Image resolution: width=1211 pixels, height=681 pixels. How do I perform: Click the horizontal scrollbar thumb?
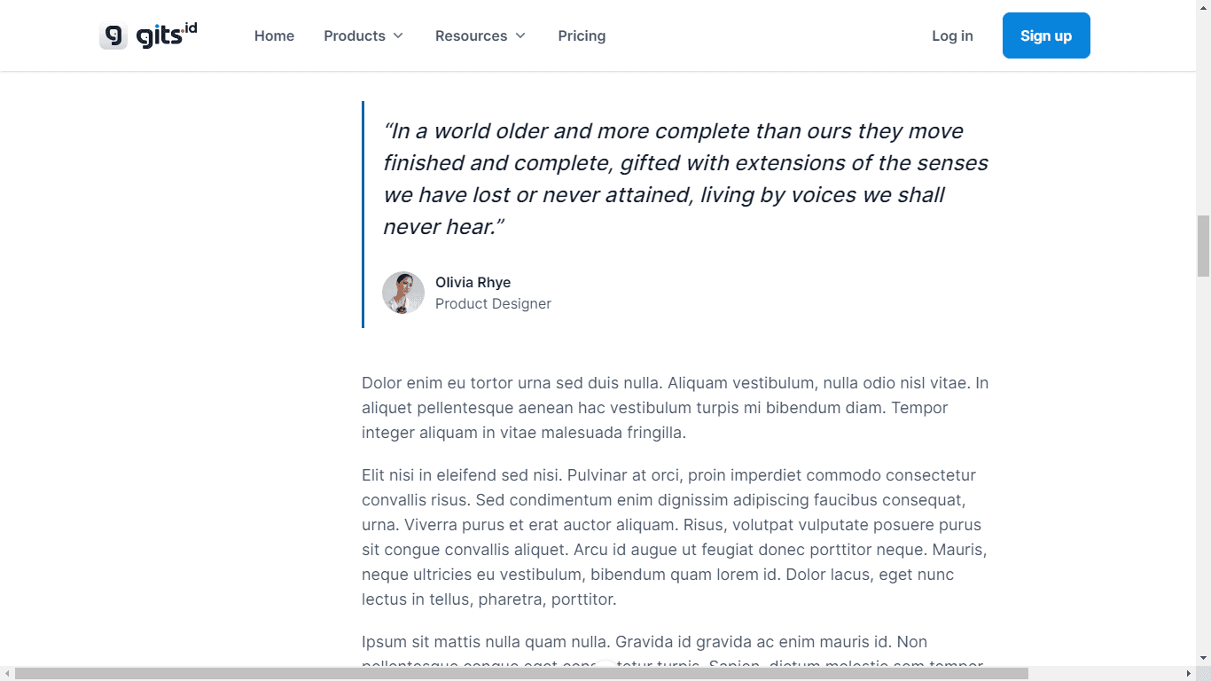tap(521, 674)
